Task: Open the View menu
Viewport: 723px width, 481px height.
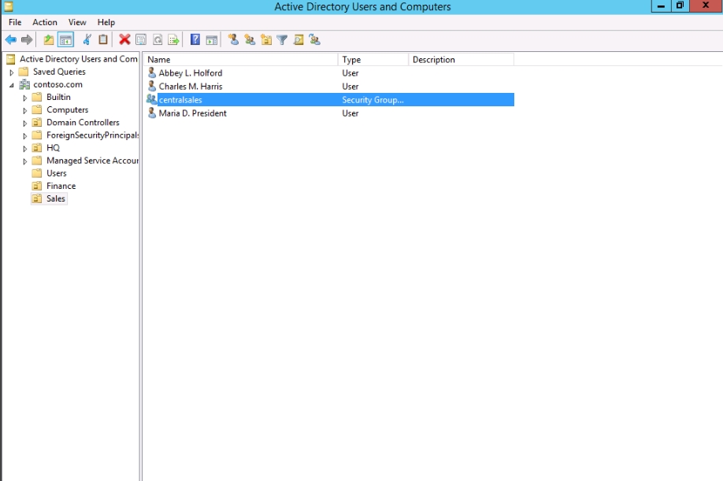Action: (77, 22)
